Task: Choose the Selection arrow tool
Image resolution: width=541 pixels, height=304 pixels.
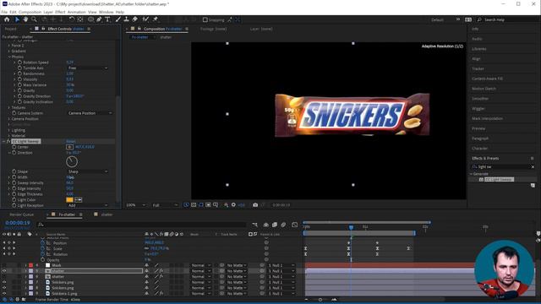Action: (x=17, y=19)
